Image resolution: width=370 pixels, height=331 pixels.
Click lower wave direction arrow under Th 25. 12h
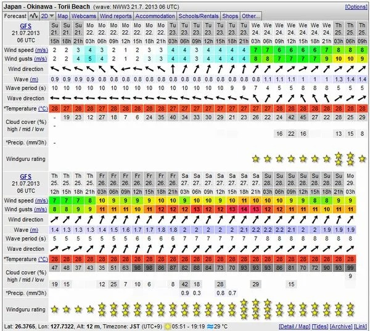tap(54, 248)
